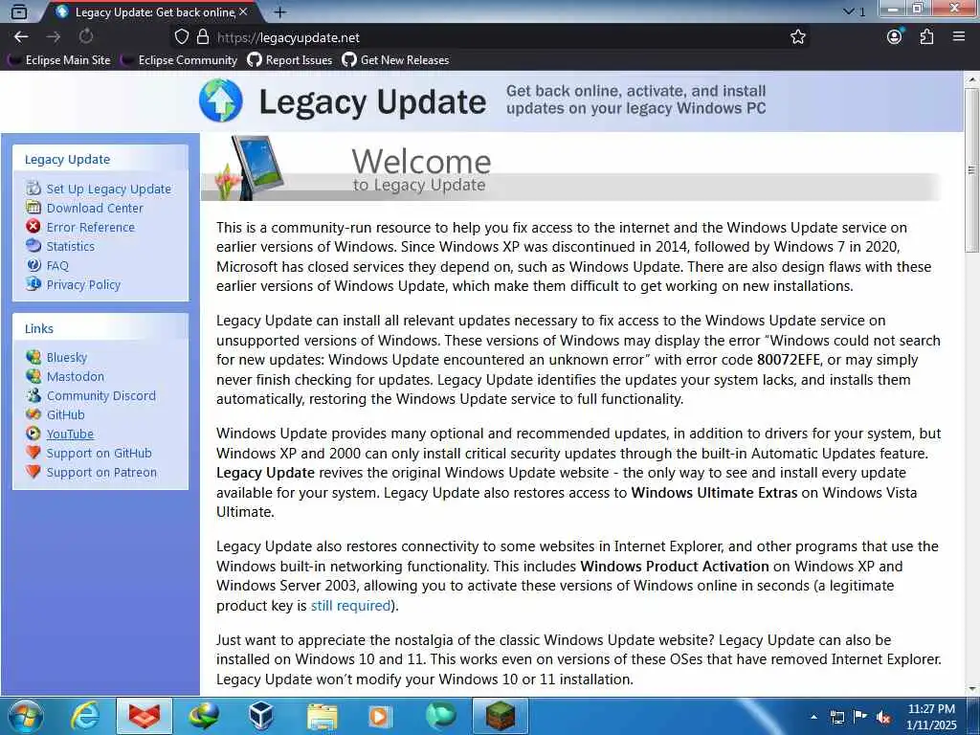Click the YouTube player icon

(x=33, y=434)
